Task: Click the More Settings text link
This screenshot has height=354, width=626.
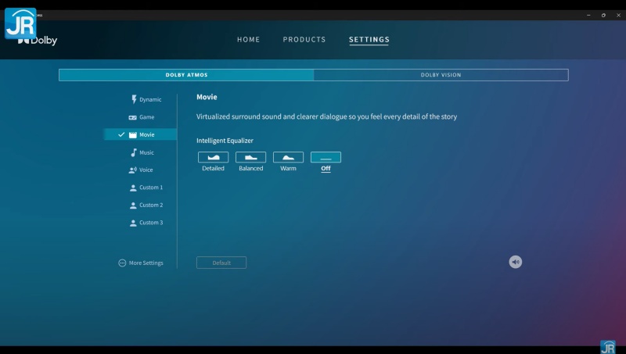Action: tap(146, 263)
